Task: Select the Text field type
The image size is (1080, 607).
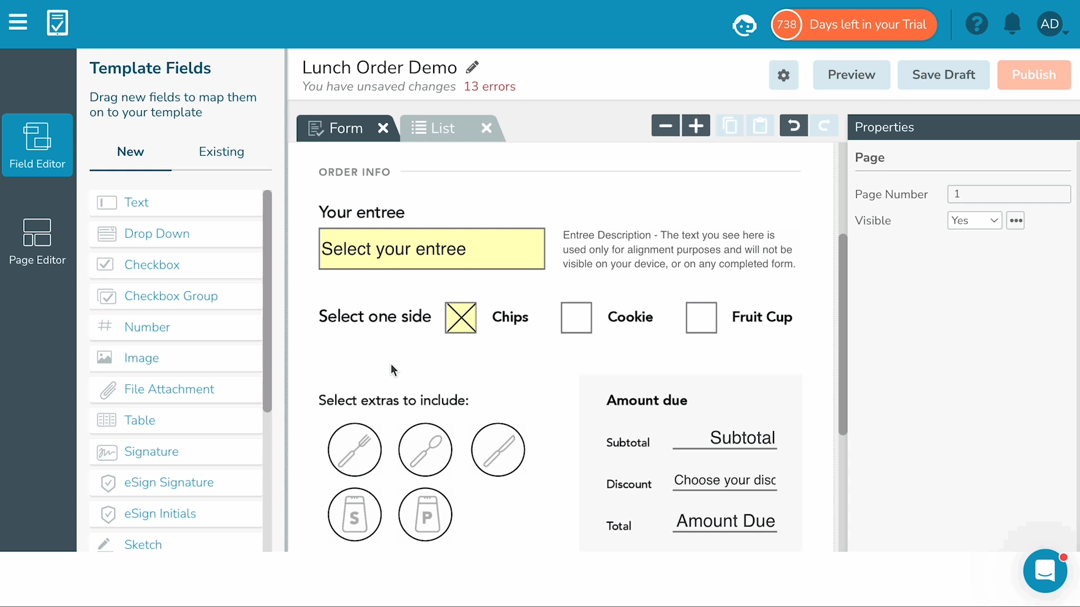Action: (x=176, y=202)
